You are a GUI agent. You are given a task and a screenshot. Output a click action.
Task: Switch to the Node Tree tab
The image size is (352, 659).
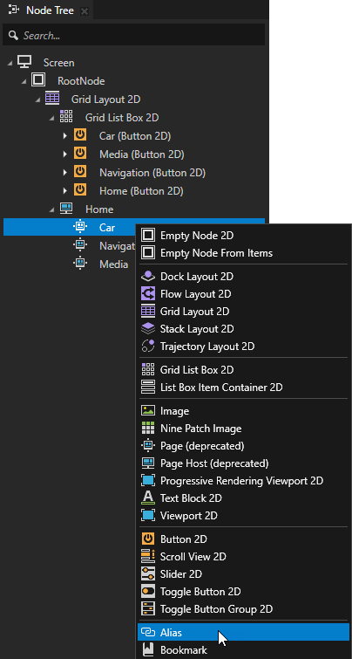click(44, 10)
